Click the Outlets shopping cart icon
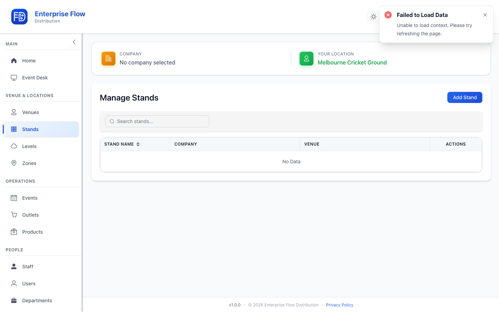499x312 pixels. (x=14, y=215)
